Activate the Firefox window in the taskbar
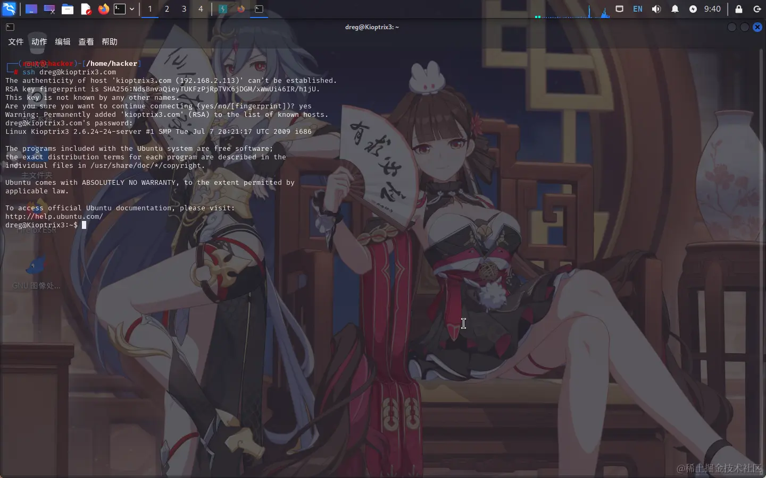The height and width of the screenshot is (478, 766). [x=241, y=9]
